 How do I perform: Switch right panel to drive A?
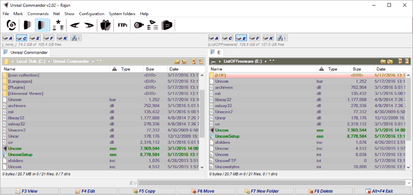tap(215, 38)
